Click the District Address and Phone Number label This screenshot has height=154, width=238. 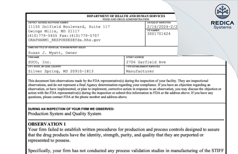pyautogui.click(x=48, y=23)
